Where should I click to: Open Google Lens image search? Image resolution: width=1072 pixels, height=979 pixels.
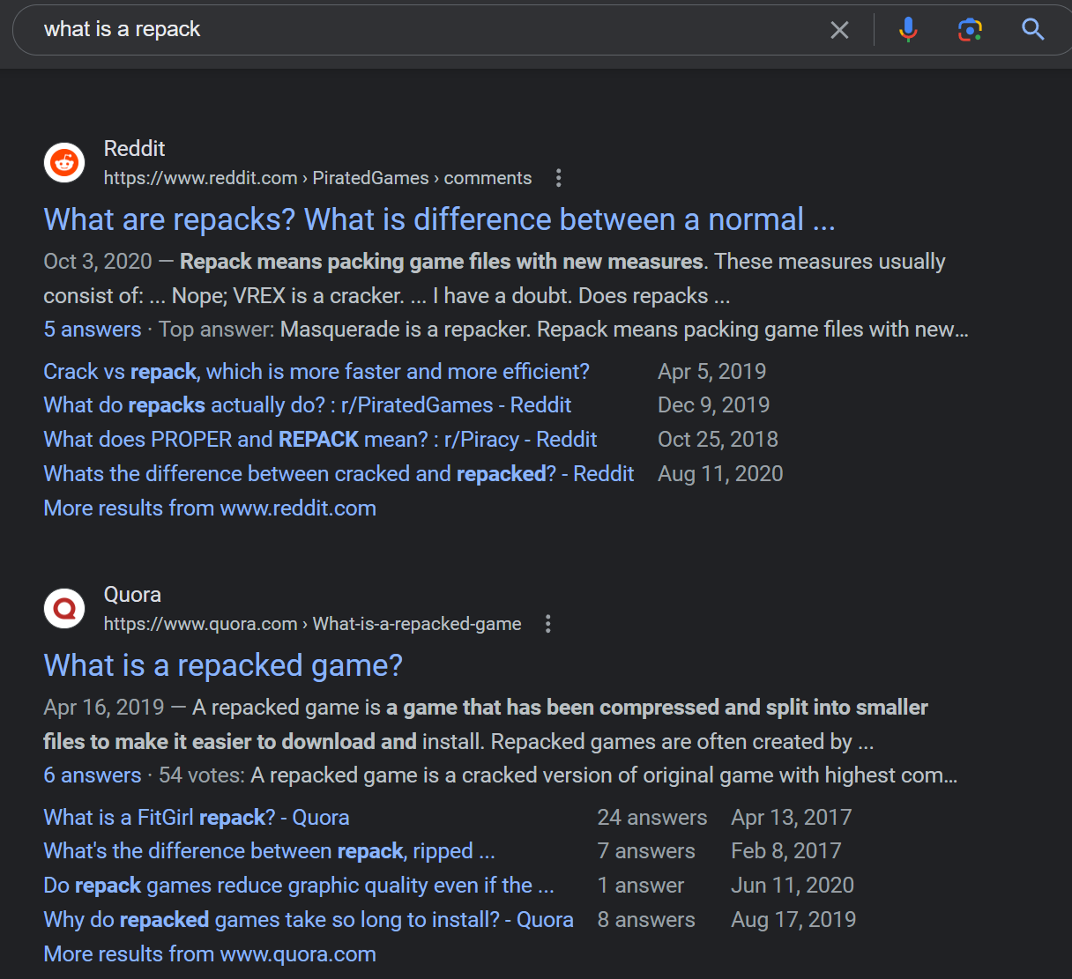(x=970, y=30)
